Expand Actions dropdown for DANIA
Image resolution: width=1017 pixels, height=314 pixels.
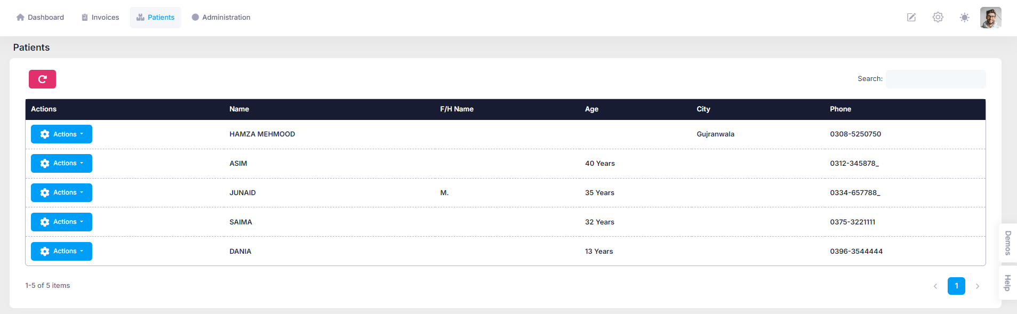[61, 252]
